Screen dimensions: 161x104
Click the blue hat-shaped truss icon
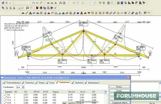point(38,13)
